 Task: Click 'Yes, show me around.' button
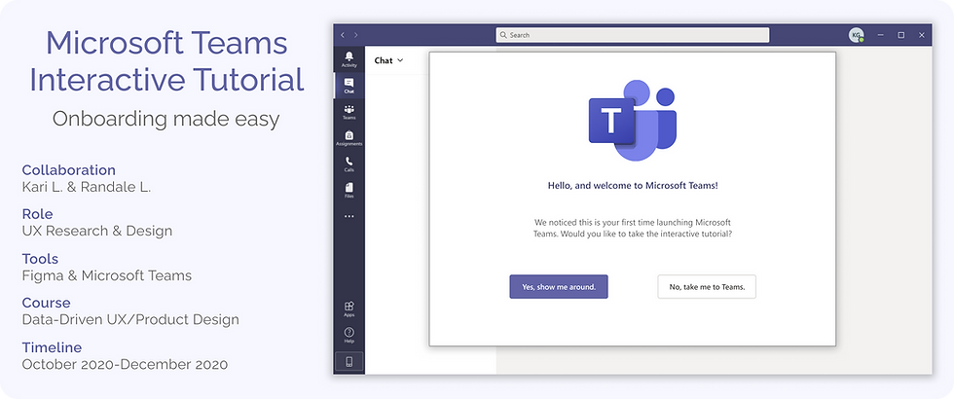click(x=559, y=286)
